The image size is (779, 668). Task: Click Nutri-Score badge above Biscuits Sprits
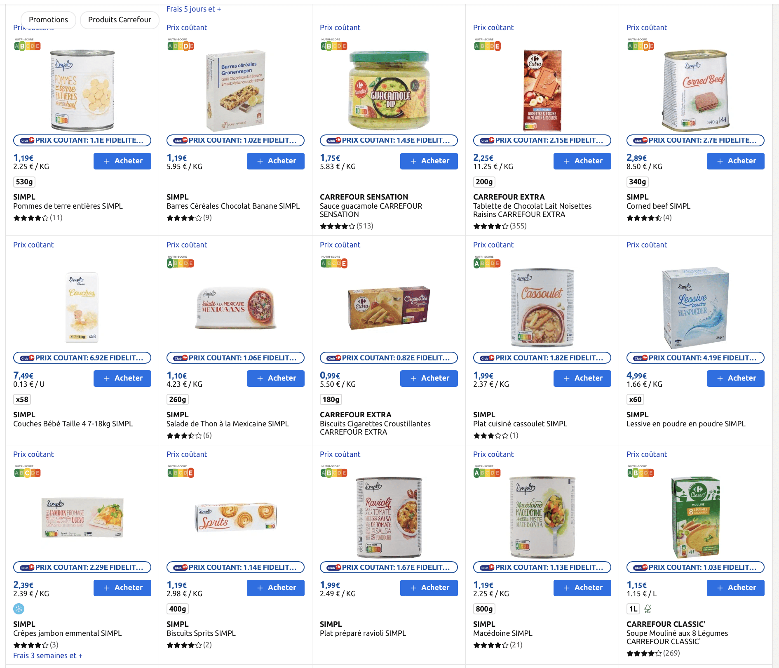[x=181, y=472]
